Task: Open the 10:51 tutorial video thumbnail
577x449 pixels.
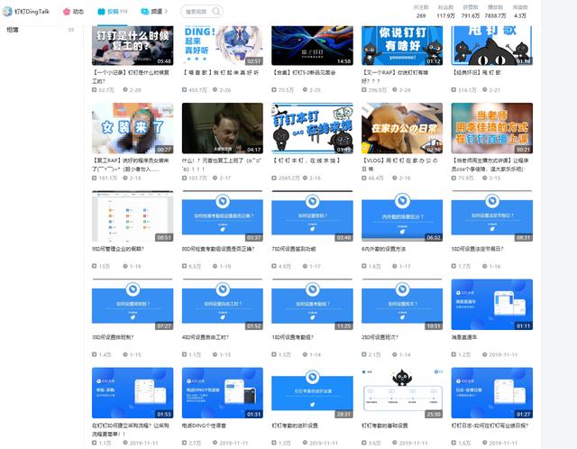Action: pyautogui.click(x=402, y=305)
